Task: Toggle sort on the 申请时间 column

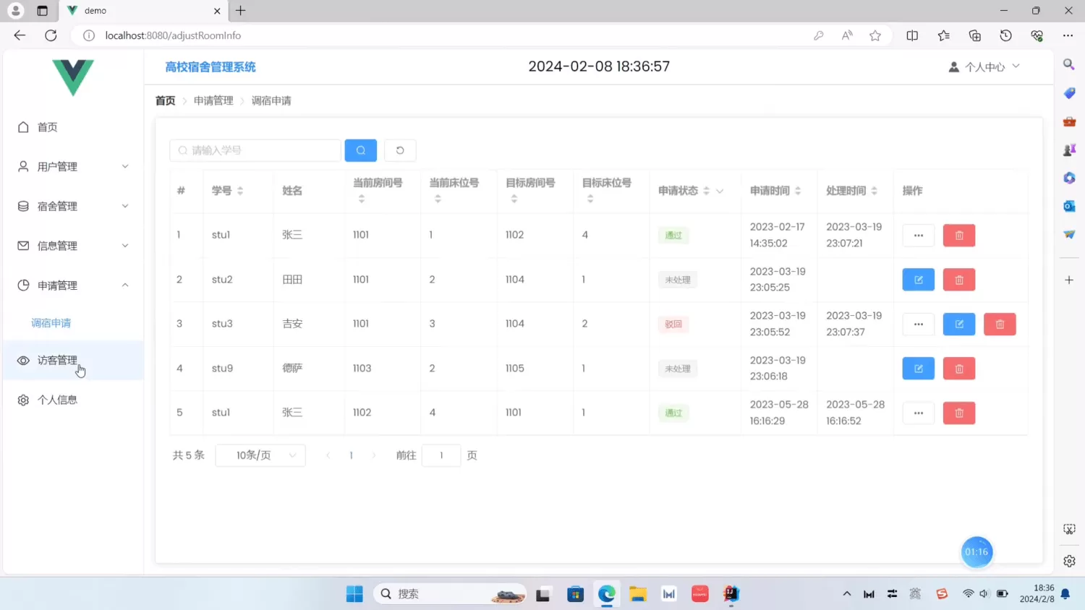Action: tap(799, 191)
